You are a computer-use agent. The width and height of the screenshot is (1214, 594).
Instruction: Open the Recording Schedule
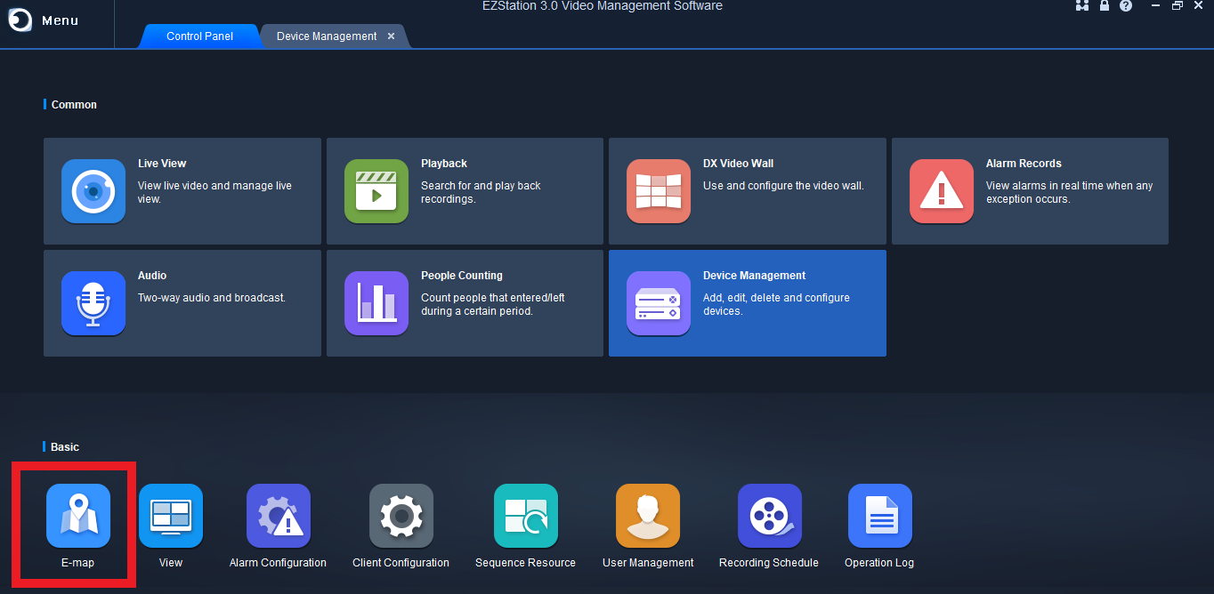769,525
